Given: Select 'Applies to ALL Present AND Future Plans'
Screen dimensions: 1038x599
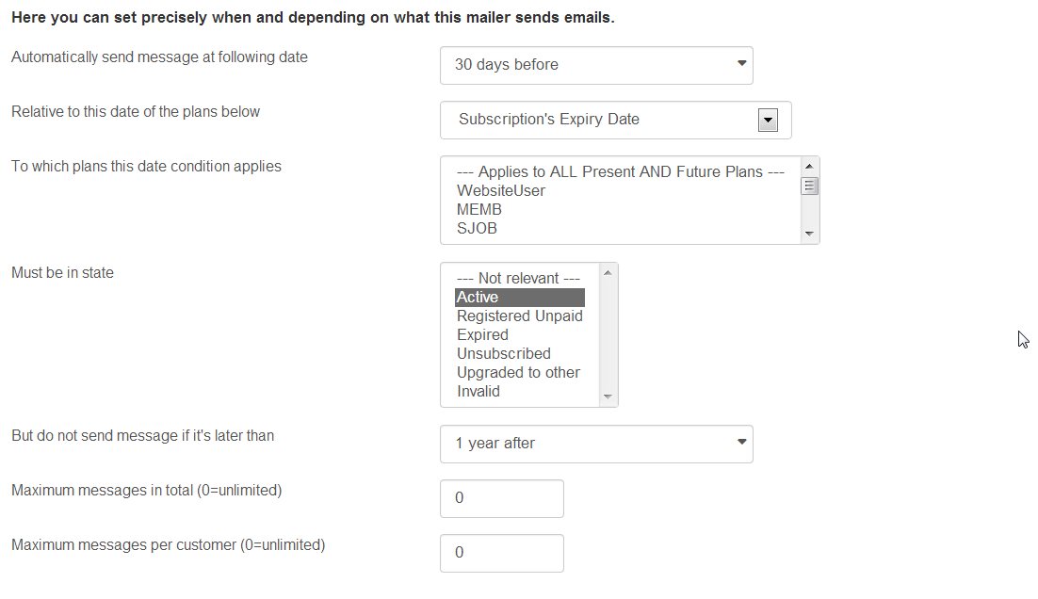Looking at the screenshot, I should click(621, 171).
